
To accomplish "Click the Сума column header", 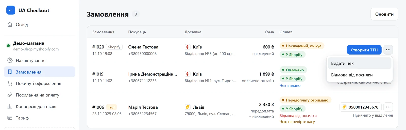I will click(269, 32).
